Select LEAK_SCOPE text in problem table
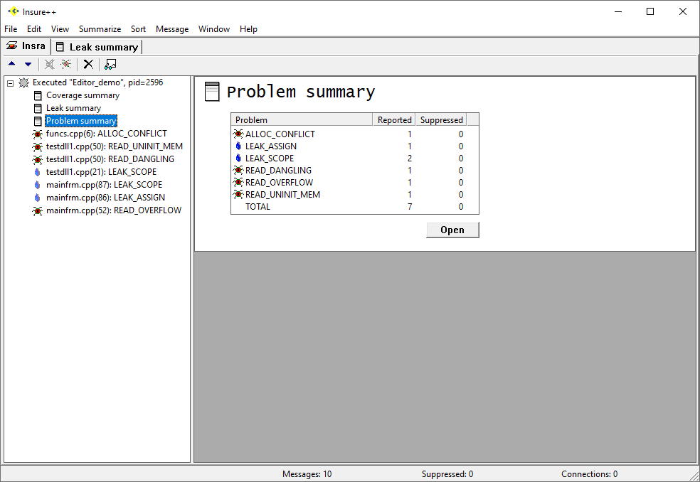 coord(269,158)
